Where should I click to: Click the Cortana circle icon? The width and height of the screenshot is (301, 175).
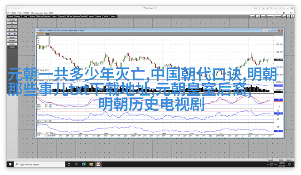69,164
